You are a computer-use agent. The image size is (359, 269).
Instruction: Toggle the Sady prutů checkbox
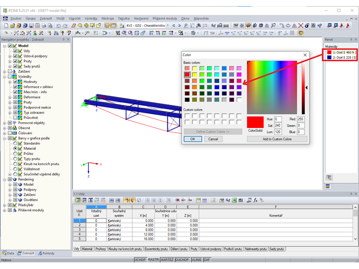tap(15, 67)
